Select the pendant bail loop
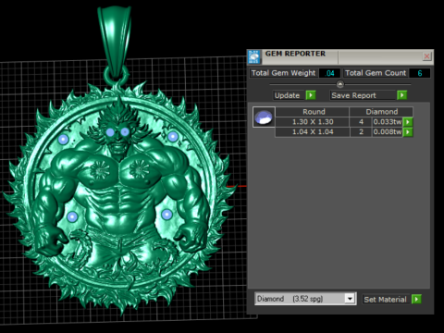444x333 pixels. point(115,42)
